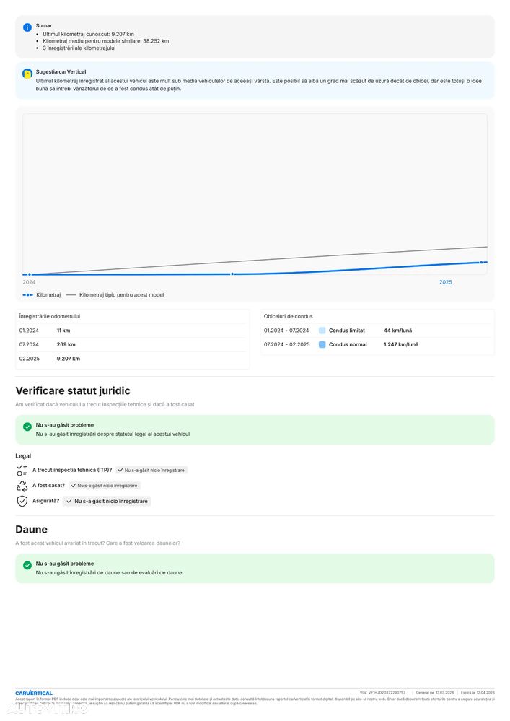Image resolution: width=510 pixels, height=721 pixels.
Task: Click the recycle icon next to 'A fost casat?'
Action: (22, 486)
